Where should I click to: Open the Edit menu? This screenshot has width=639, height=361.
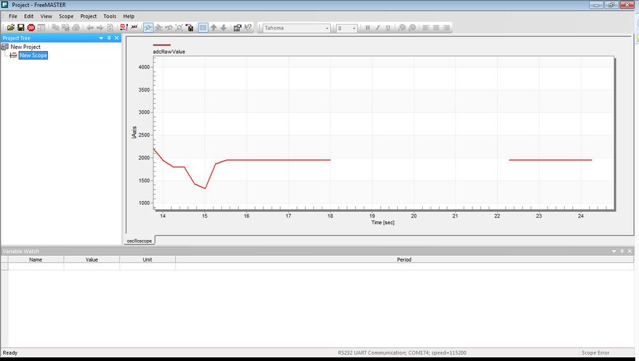pyautogui.click(x=29, y=16)
